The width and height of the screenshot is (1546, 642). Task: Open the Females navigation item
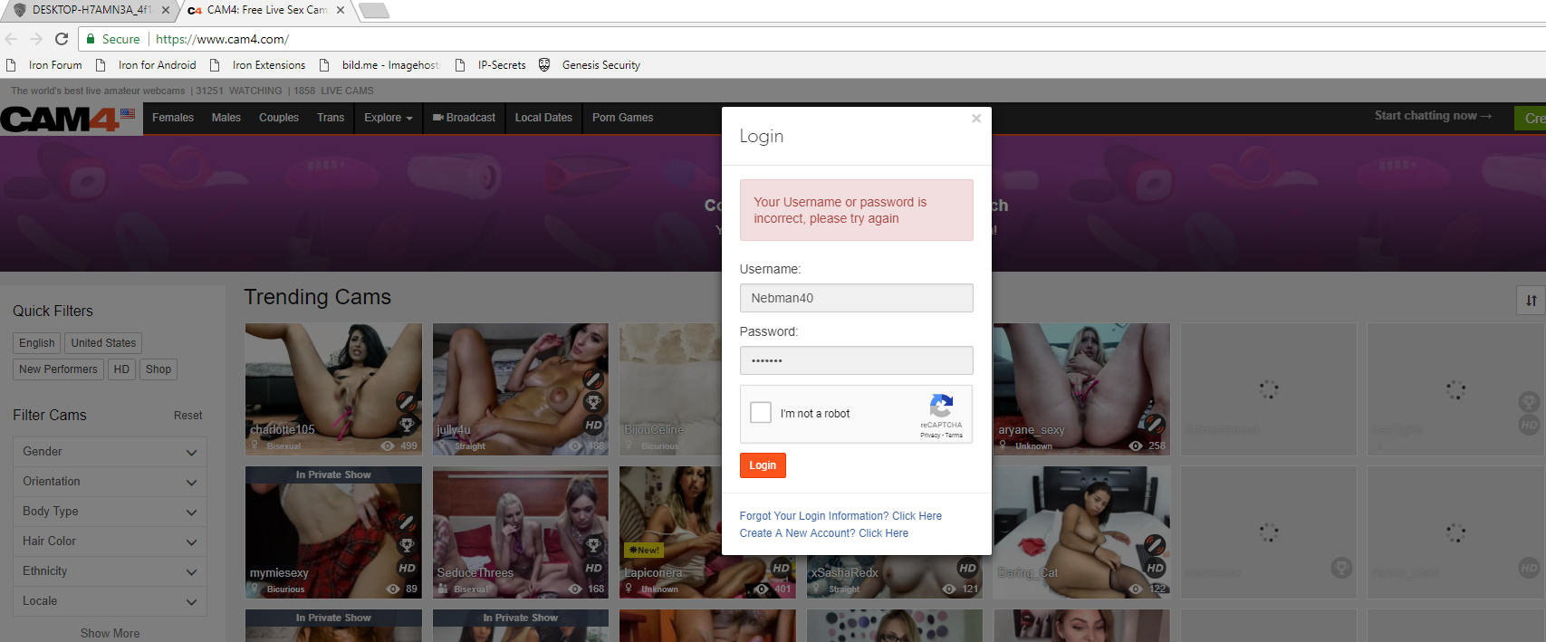point(173,118)
